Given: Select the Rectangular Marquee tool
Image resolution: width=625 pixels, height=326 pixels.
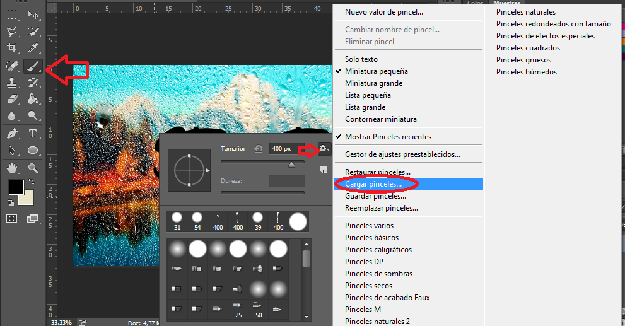Looking at the screenshot, I should [12, 15].
